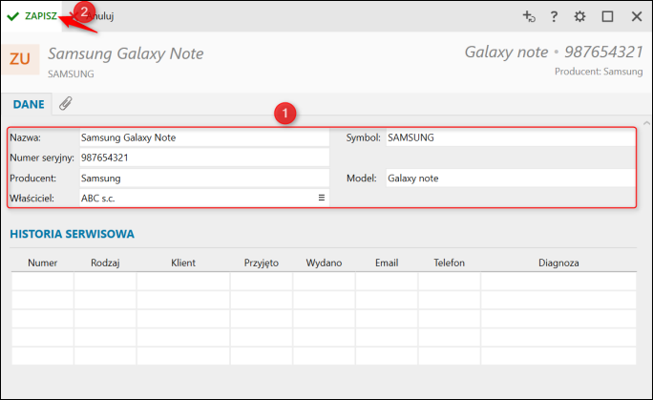This screenshot has width=653, height=400.
Task: Edit the Model field "Galaxy note"
Action: 511,179
